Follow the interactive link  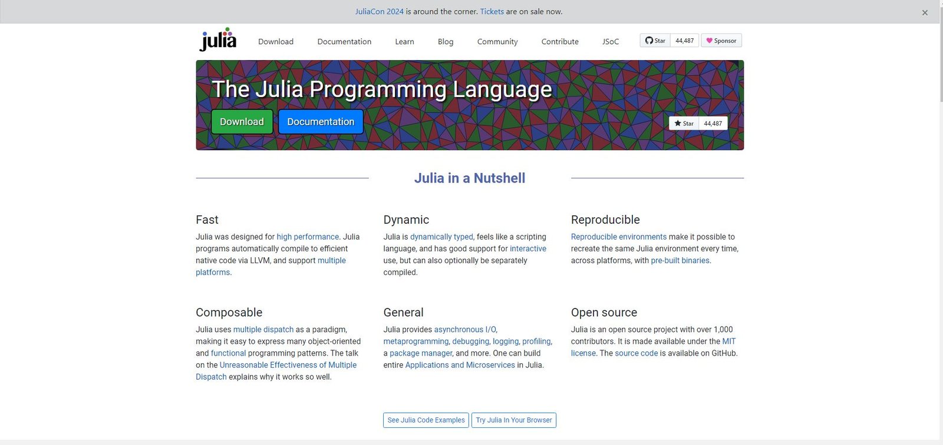pos(528,248)
